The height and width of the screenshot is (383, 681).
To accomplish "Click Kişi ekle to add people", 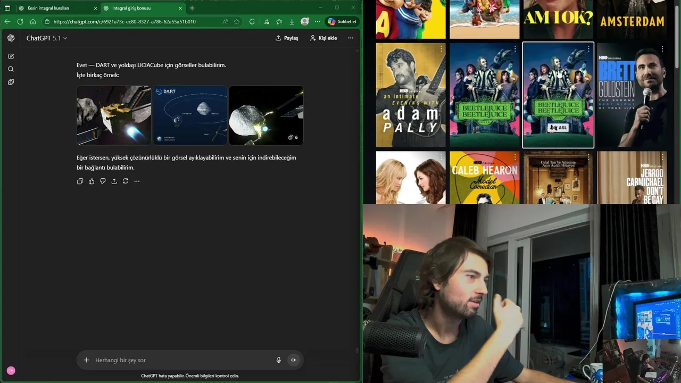I will (323, 38).
